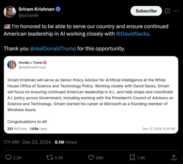Click the red verified badge in the quoted post
183x164 pixels.
tap(45, 63)
